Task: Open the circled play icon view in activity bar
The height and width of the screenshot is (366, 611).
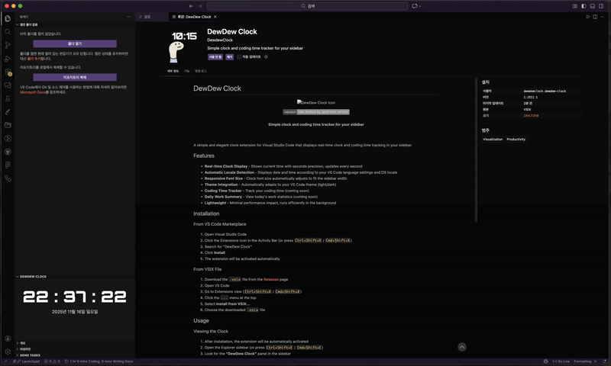Action: (8, 139)
